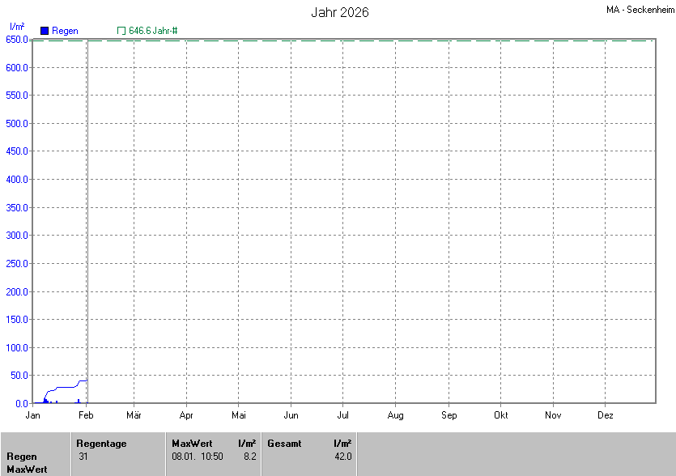This screenshot has width=676, height=476.
Task: Click the Gesamt column header
Action: pos(284,444)
